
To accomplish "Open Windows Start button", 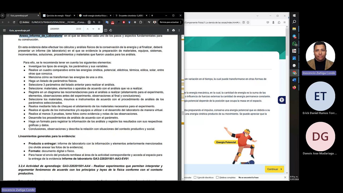I will click(x=294, y=16).
